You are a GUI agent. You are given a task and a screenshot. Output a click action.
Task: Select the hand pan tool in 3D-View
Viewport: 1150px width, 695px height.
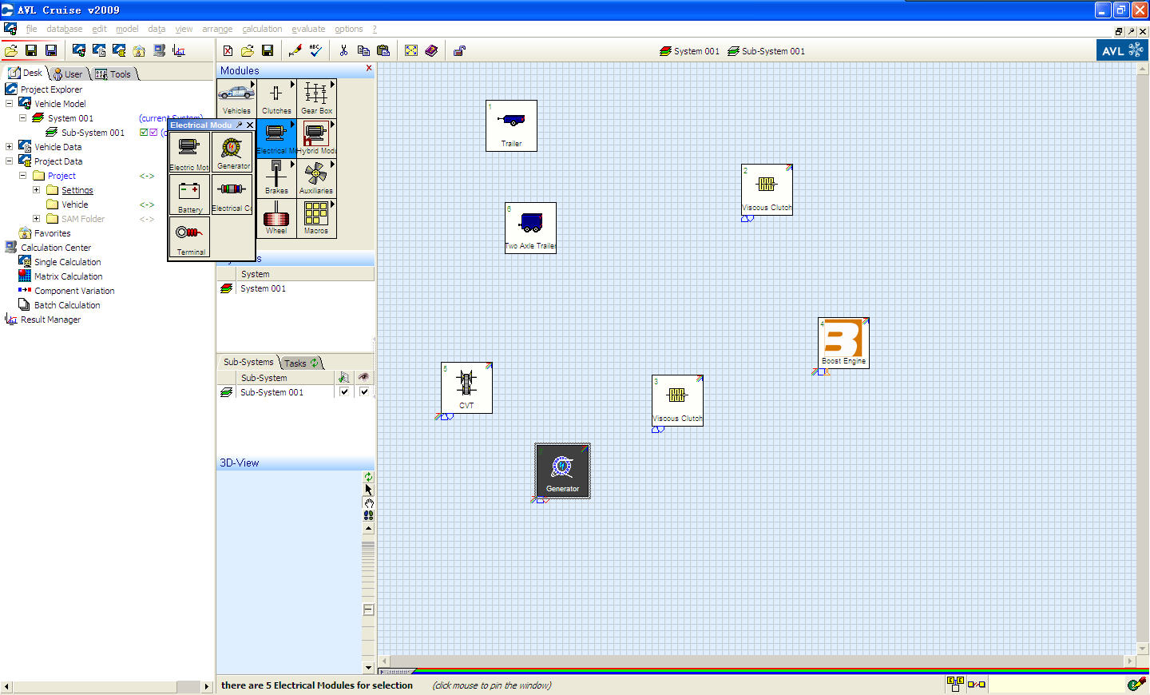pos(368,502)
